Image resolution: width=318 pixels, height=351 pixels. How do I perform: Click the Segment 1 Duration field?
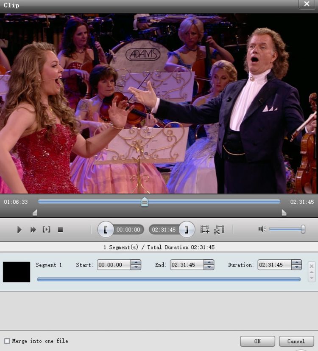[274, 265]
